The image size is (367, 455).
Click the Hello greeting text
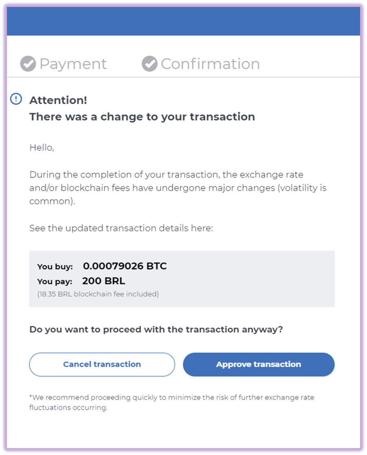pyautogui.click(x=42, y=148)
